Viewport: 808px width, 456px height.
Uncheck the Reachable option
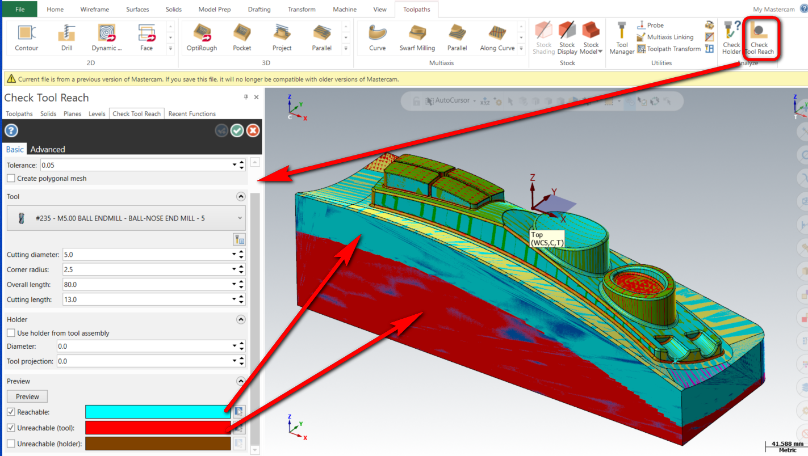[11, 412]
